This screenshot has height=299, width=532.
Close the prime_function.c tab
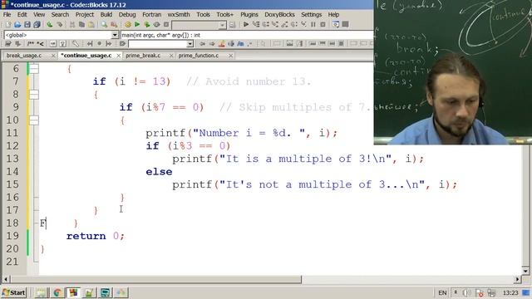(x=231, y=56)
